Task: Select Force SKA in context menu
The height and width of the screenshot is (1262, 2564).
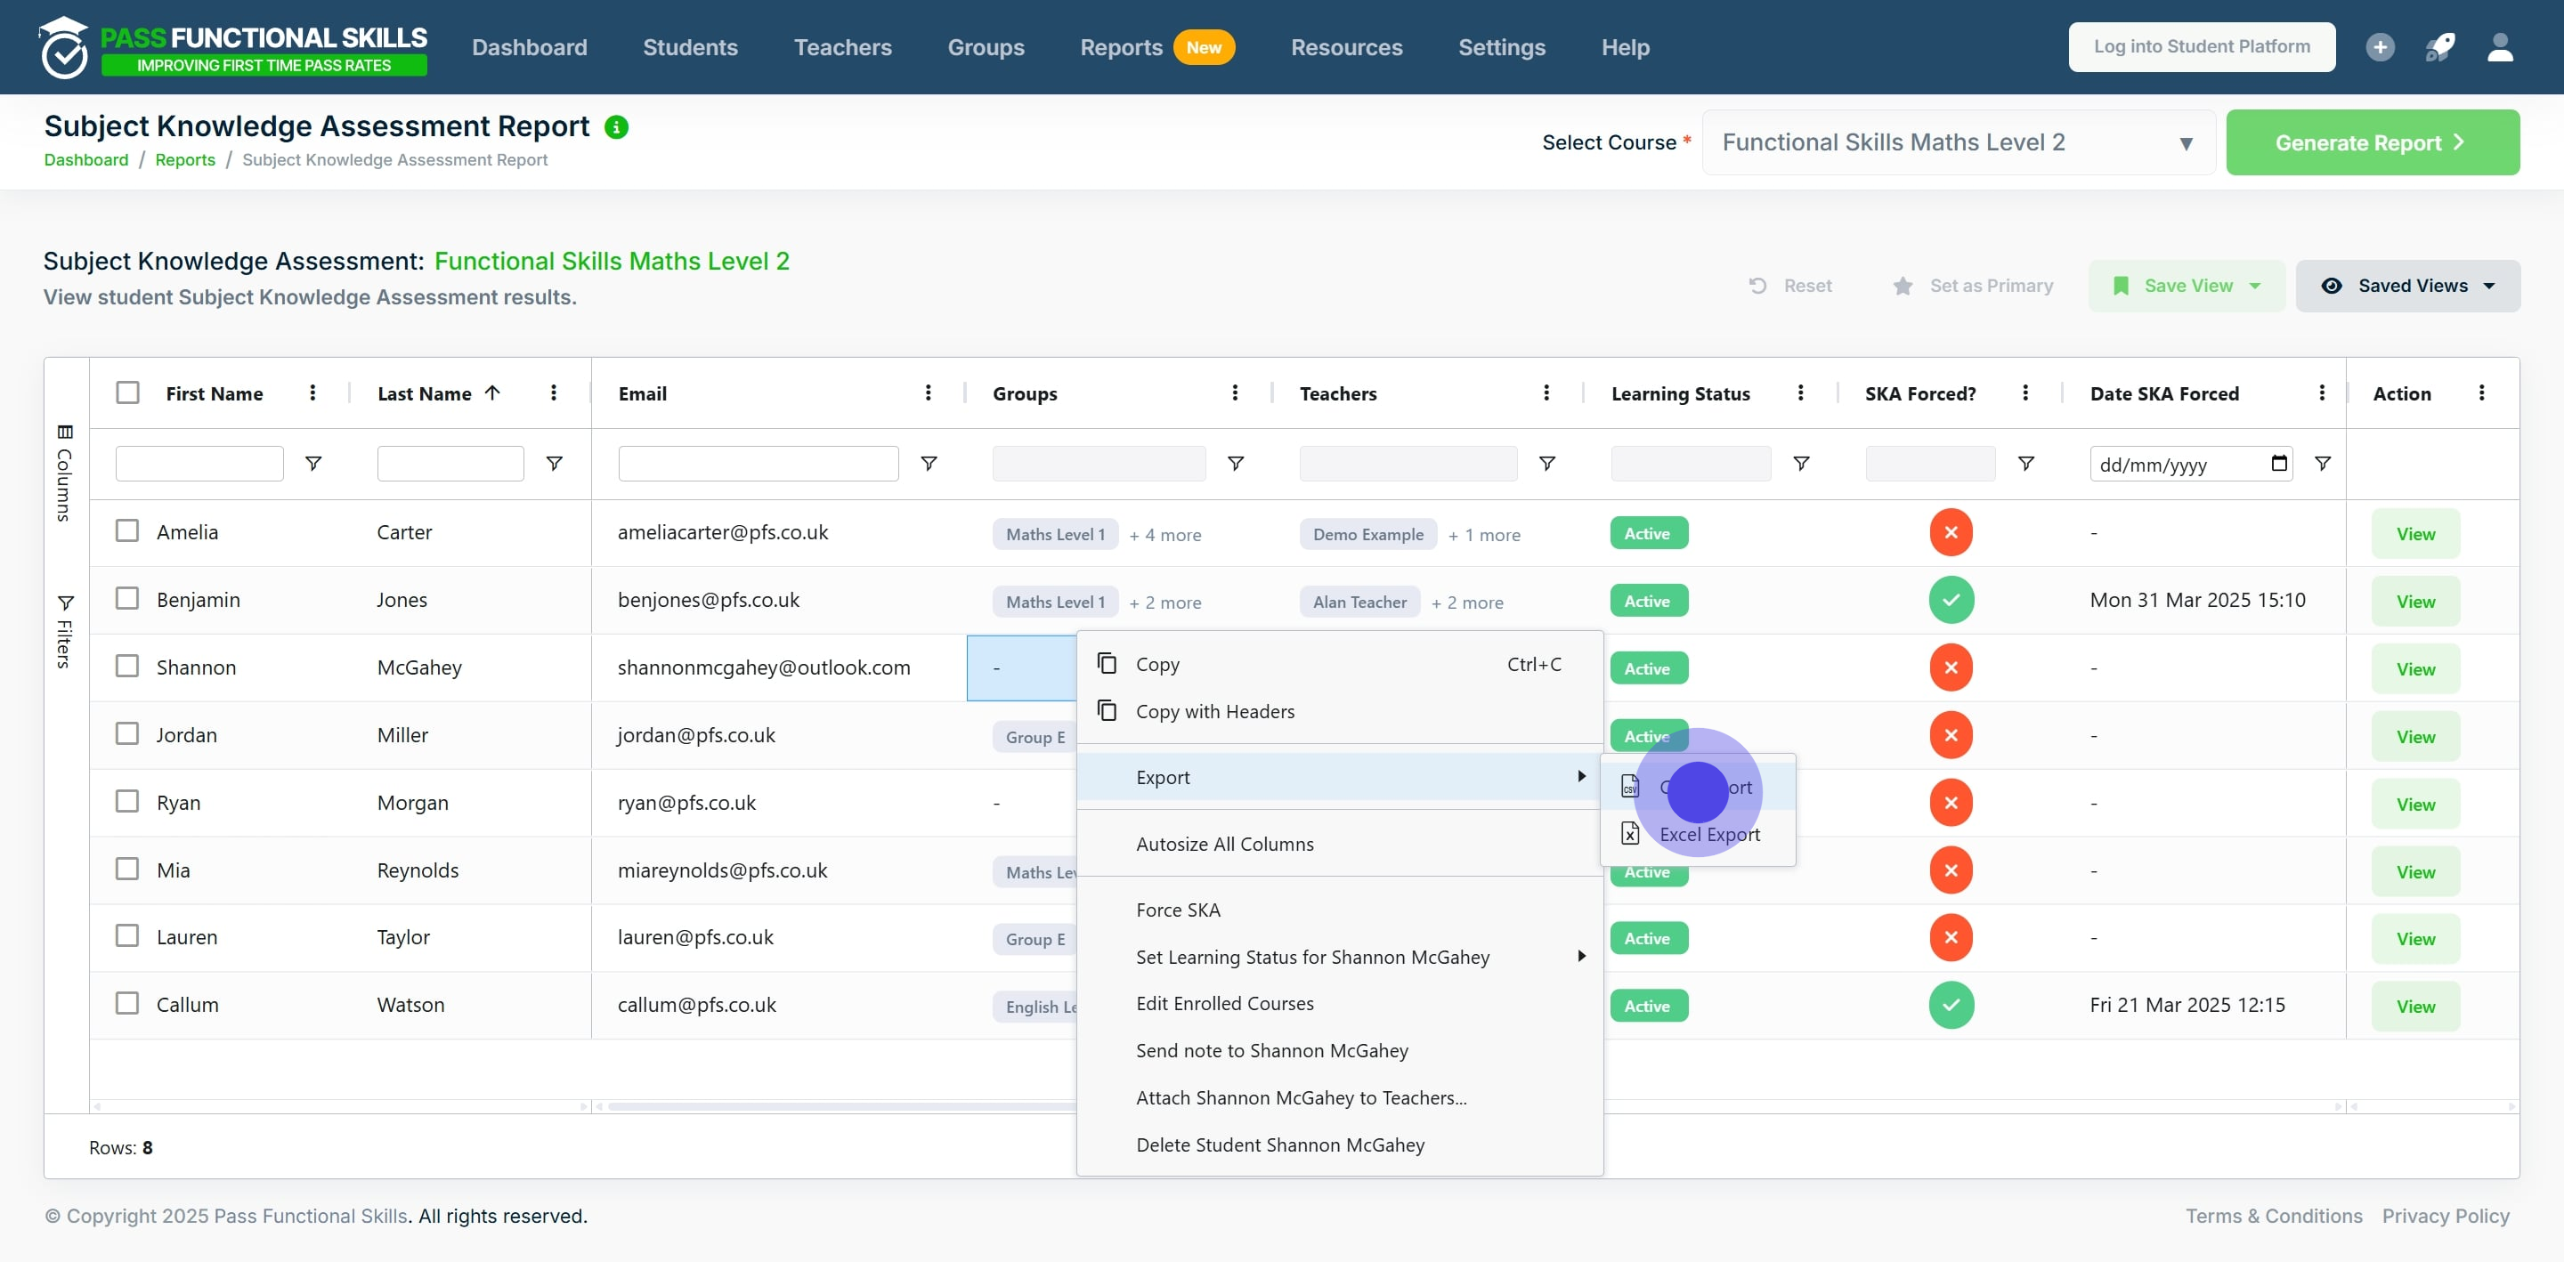Action: [1178, 910]
